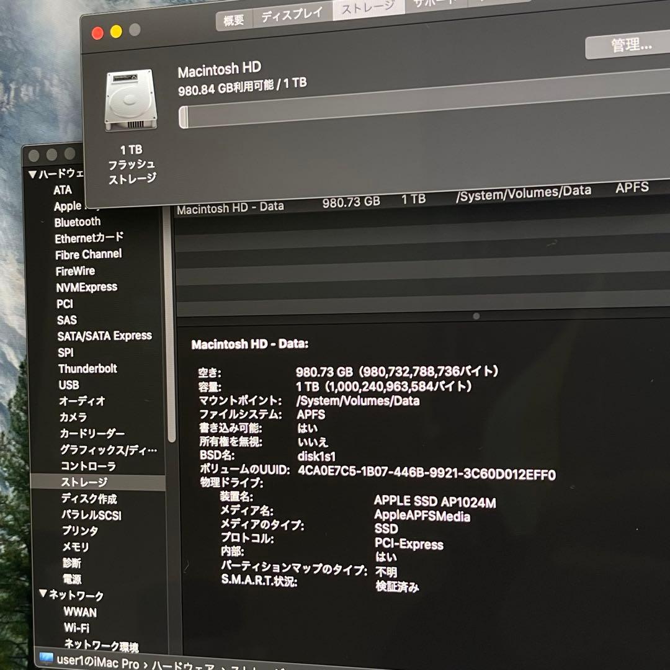Minimize the About This Mac window
Screen dimensions: 670x670
[x=116, y=31]
